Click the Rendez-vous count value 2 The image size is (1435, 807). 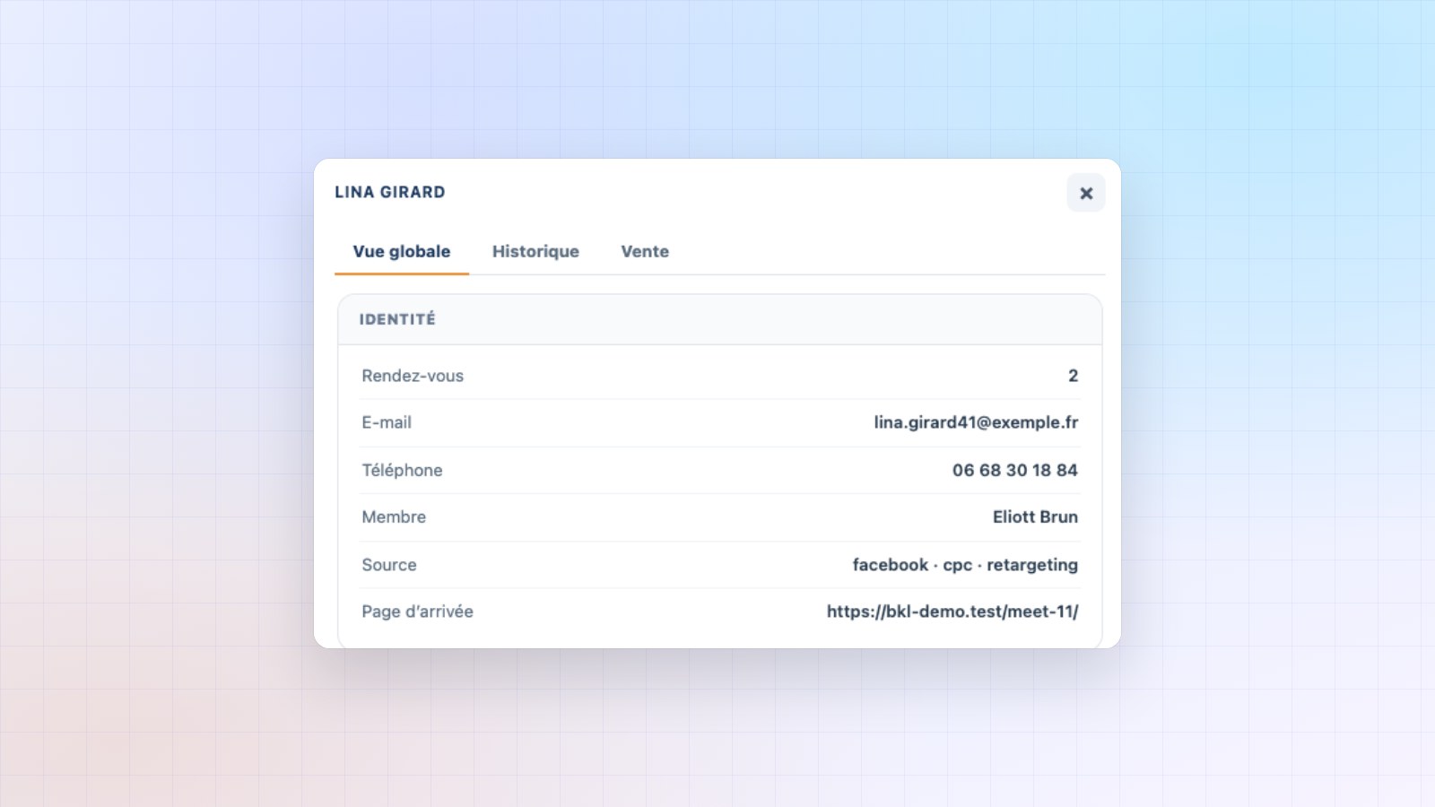(1073, 376)
